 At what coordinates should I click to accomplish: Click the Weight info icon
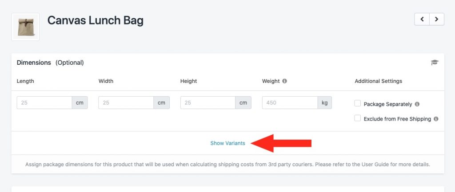284,81
